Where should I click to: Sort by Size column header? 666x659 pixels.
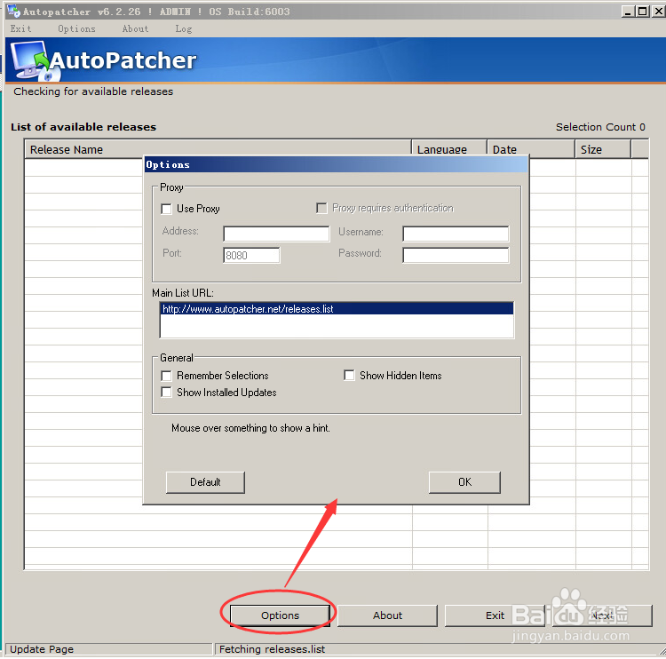pos(603,149)
